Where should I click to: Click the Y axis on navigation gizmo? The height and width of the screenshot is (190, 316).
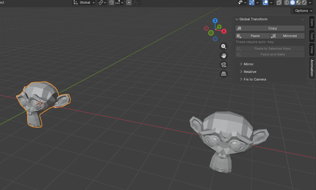(x=219, y=26)
